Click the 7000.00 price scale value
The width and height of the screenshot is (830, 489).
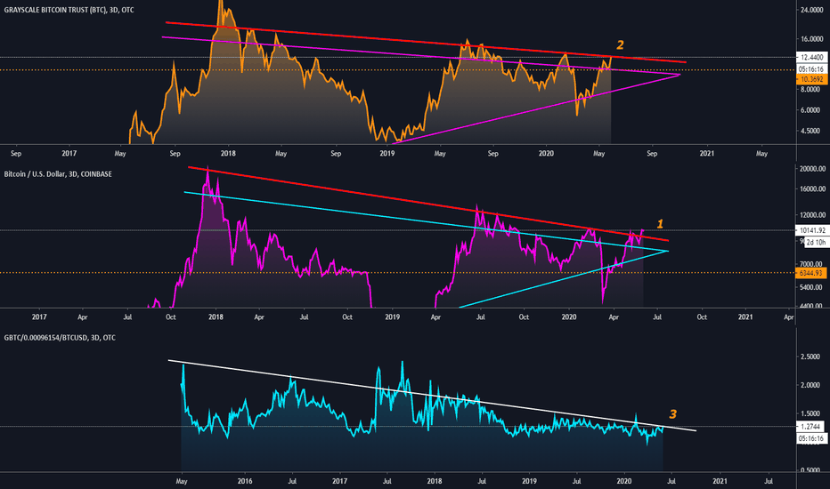812,264
